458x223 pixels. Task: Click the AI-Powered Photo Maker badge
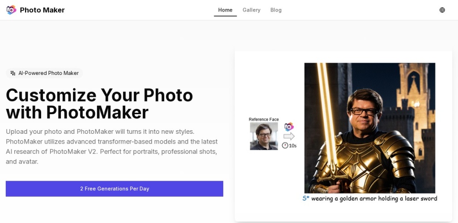click(x=44, y=73)
